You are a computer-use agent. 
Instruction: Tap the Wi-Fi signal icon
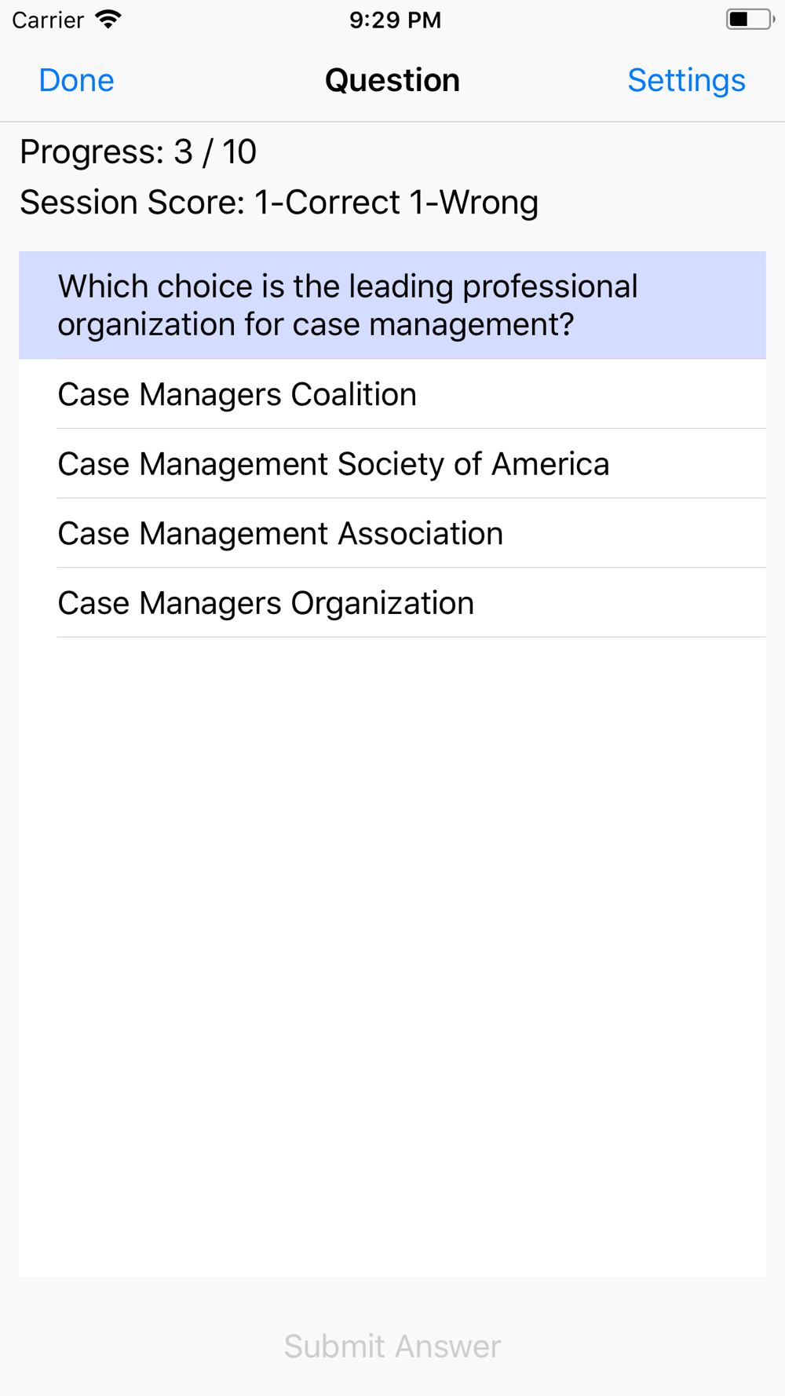point(108,20)
